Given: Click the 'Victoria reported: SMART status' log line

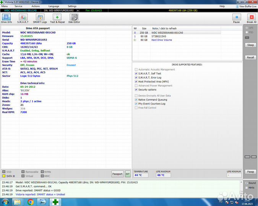Looking at the screenshot, I should point(40,194).
